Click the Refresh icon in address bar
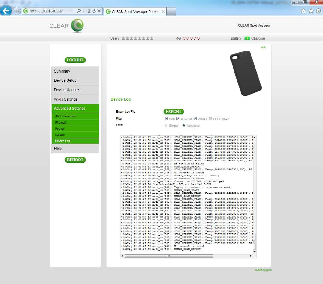 [x=94, y=11]
